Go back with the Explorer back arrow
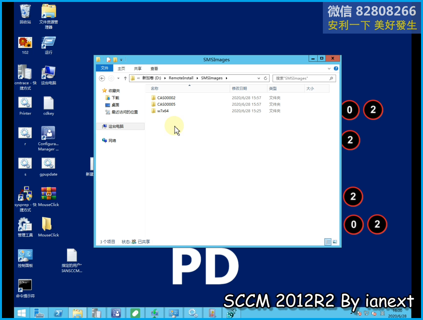The width and height of the screenshot is (423, 320). [x=102, y=78]
